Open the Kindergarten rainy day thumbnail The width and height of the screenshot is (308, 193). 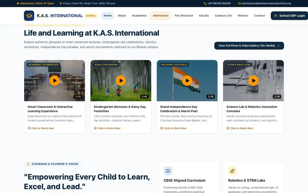[121, 81]
